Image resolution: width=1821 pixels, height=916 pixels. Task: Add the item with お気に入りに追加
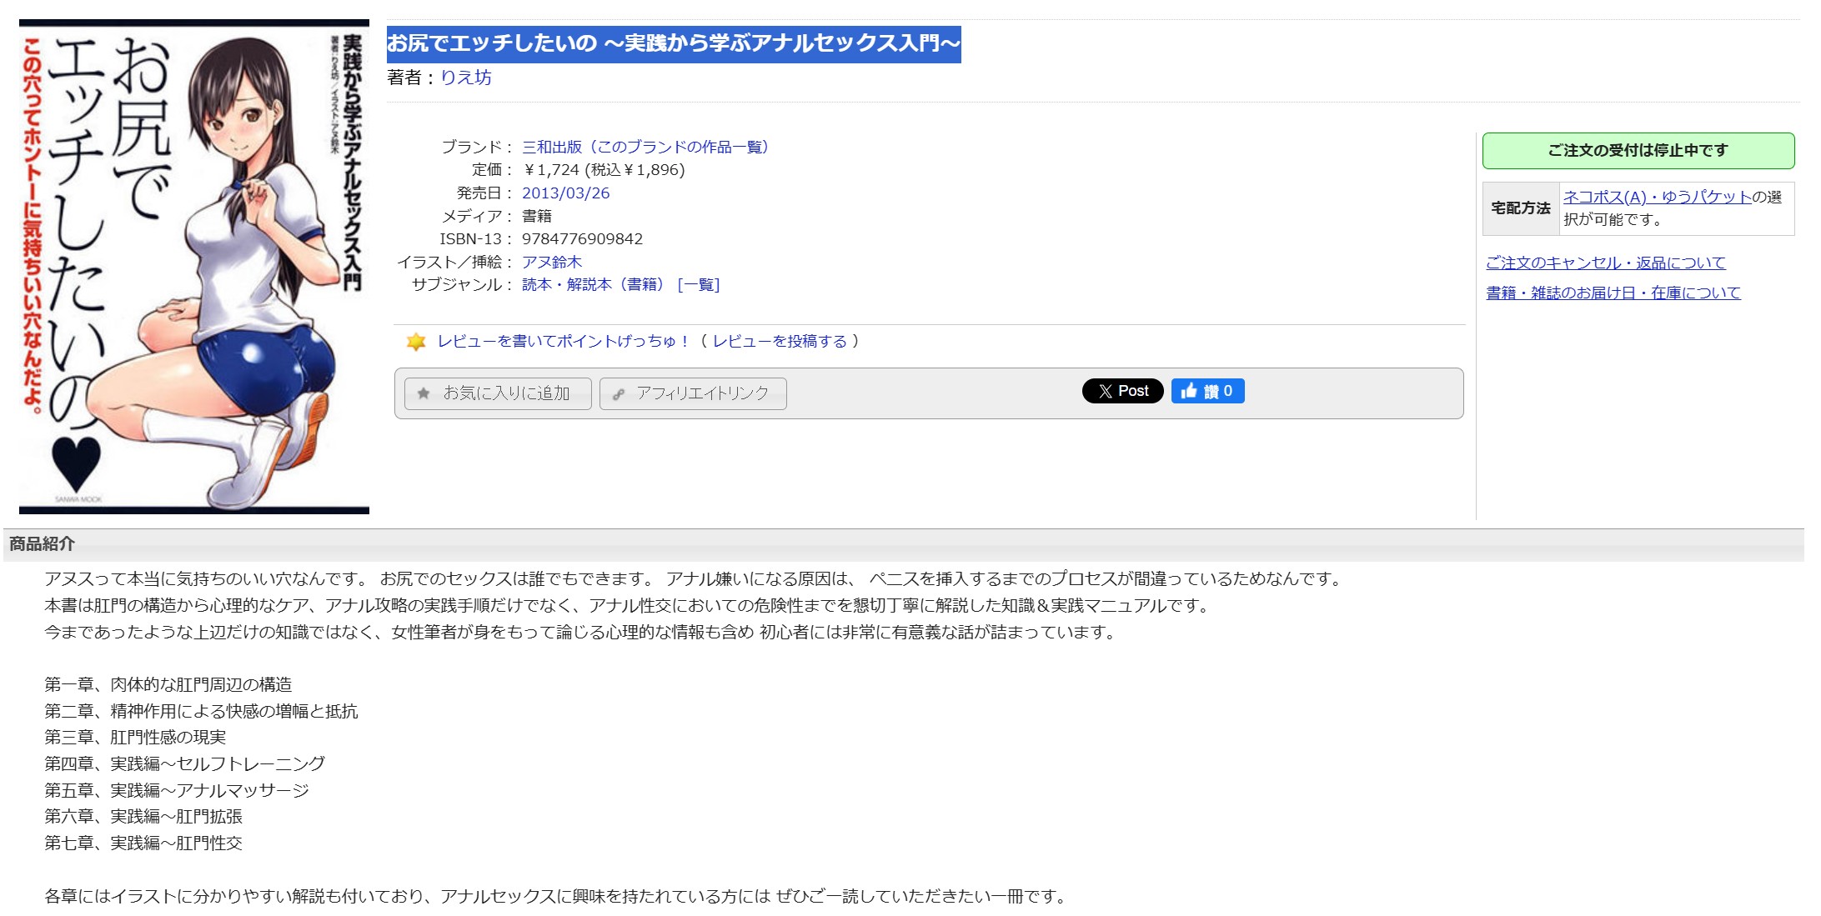498,393
